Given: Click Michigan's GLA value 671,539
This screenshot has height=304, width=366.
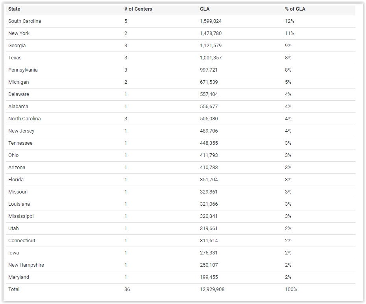Looking at the screenshot, I should [209, 82].
